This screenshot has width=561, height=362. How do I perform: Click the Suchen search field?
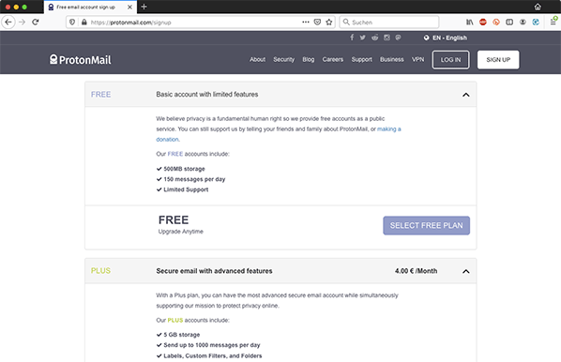pyautogui.click(x=389, y=23)
